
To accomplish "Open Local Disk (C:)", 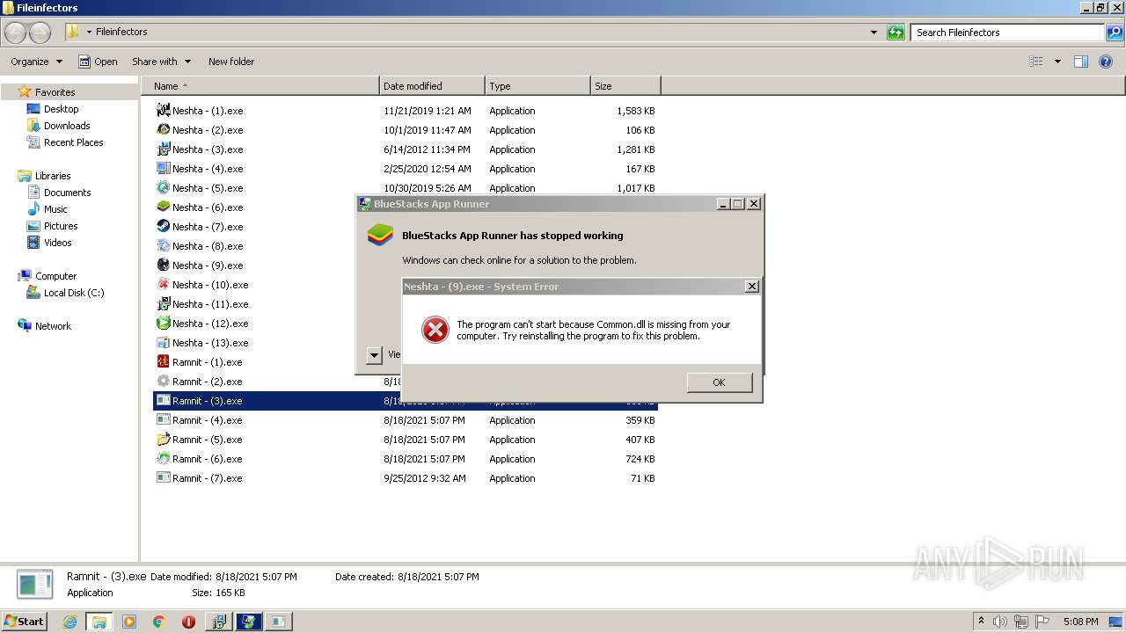I will (74, 293).
